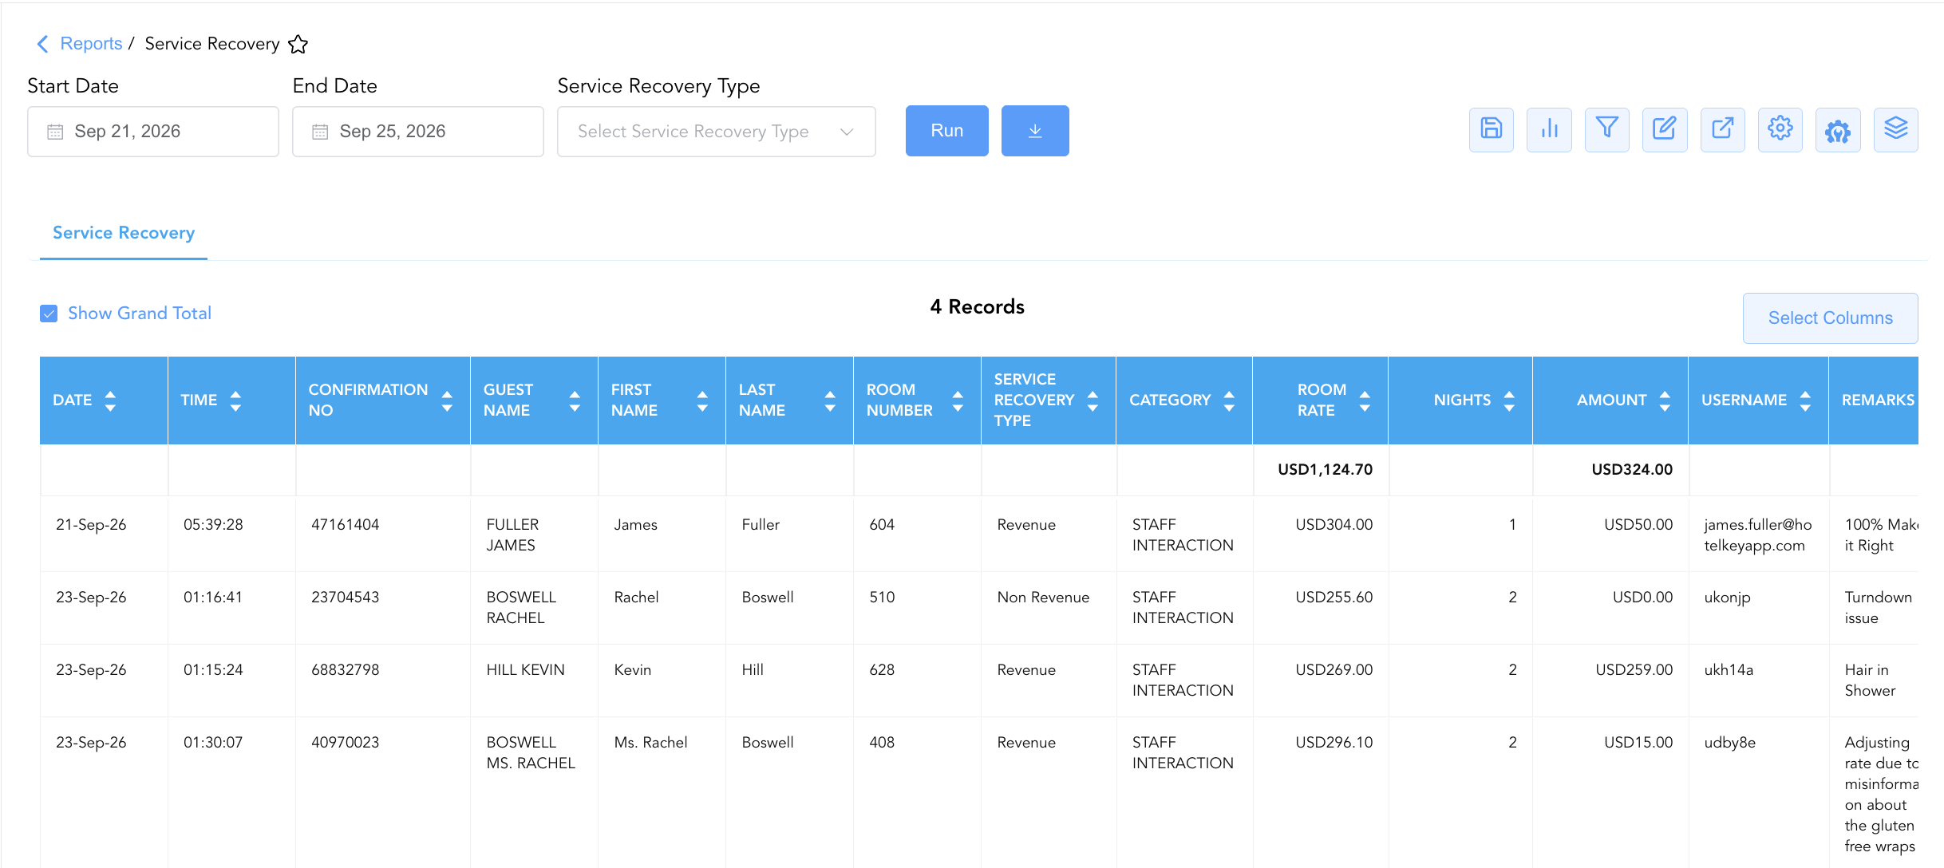Sort by CONFIRMATION NO column arrows
The image size is (1944, 868).
[x=447, y=400]
